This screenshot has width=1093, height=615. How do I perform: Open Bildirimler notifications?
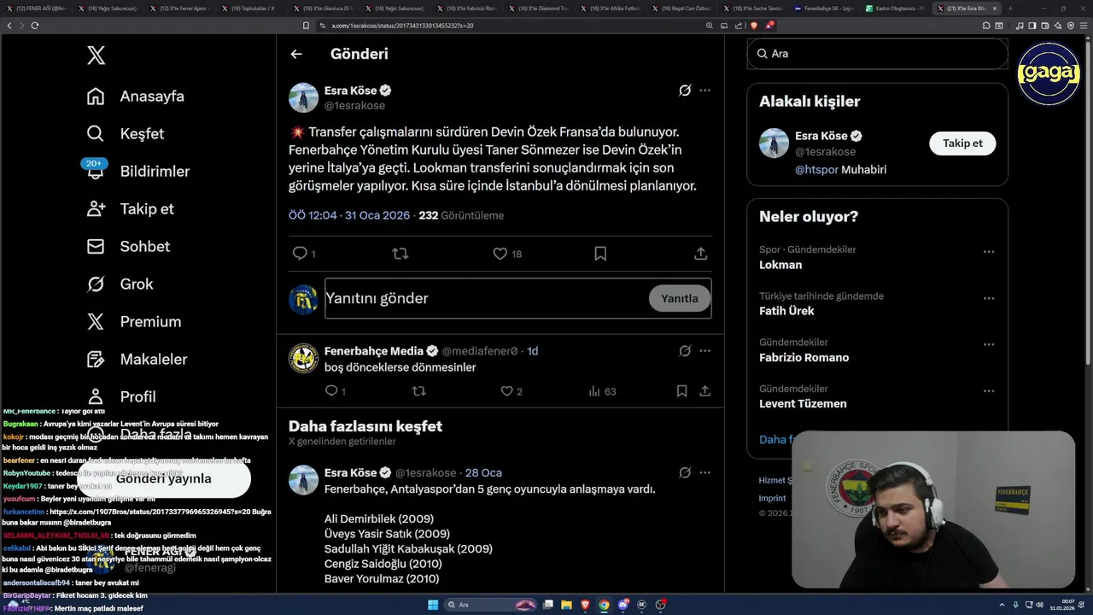click(137, 171)
